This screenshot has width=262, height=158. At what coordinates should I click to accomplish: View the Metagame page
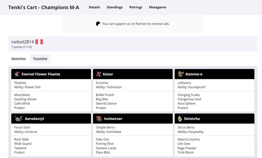pos(158,7)
